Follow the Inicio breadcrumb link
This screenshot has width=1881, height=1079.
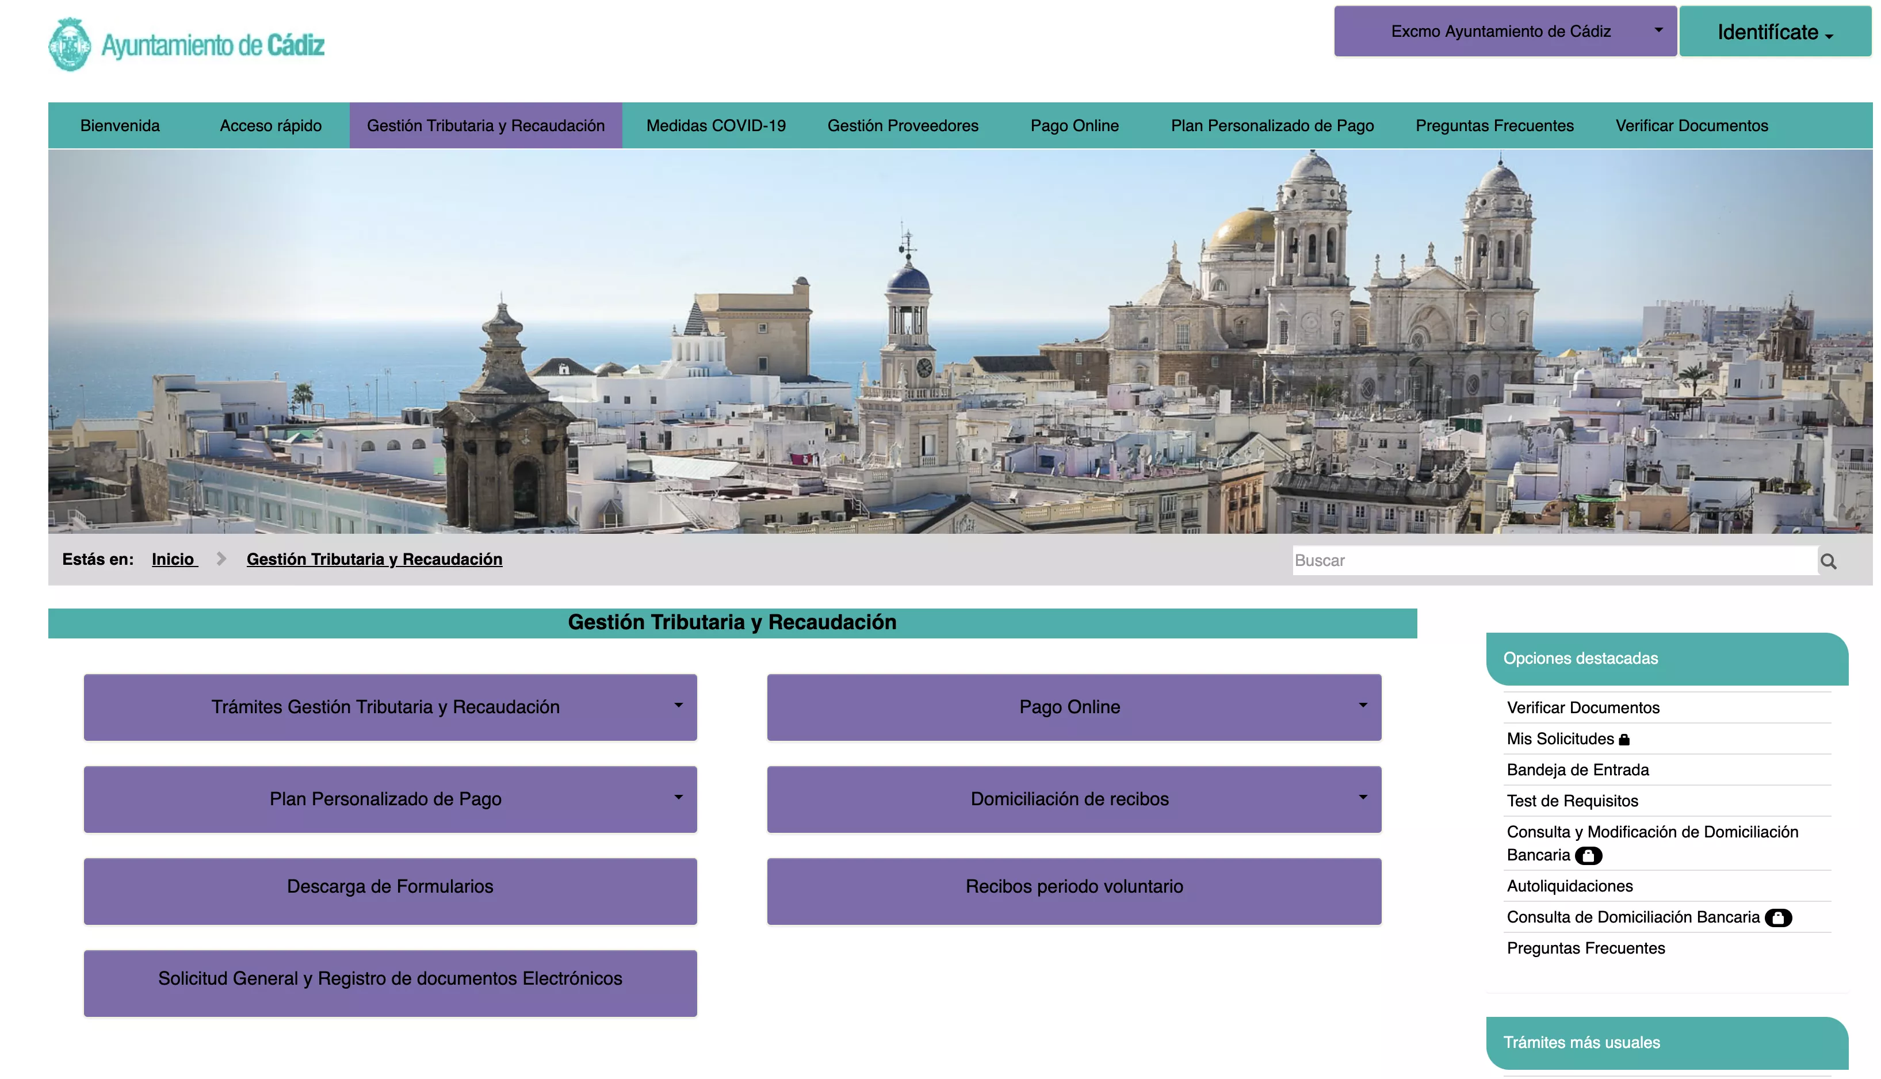click(x=173, y=560)
